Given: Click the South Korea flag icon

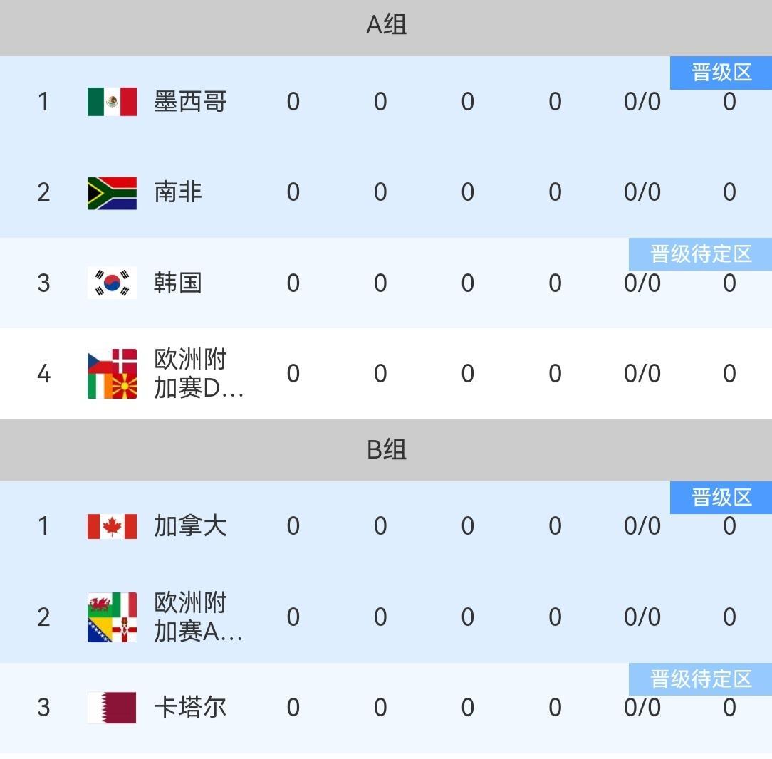Looking at the screenshot, I should 112,283.
